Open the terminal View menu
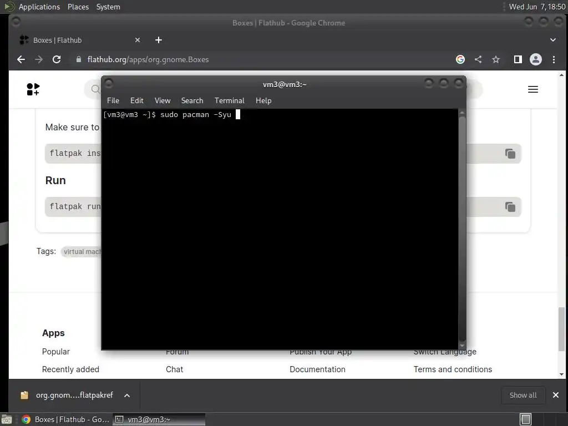The height and width of the screenshot is (426, 568). tap(163, 101)
